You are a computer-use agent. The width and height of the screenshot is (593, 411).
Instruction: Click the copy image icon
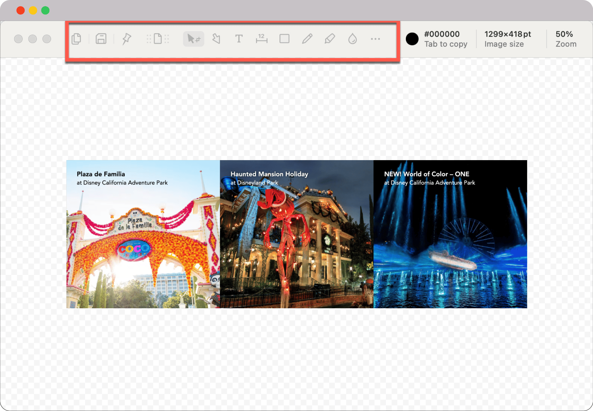(76, 39)
